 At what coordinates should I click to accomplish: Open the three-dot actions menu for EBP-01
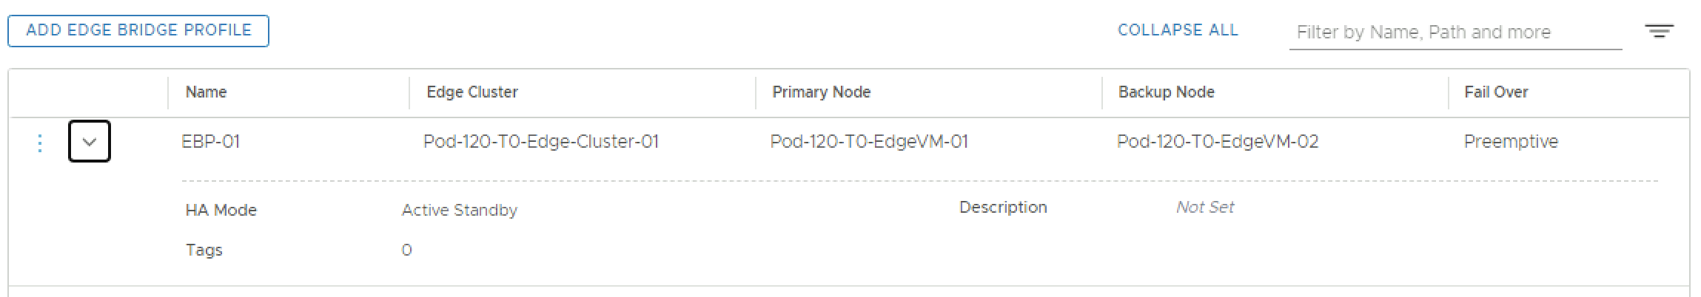(40, 143)
